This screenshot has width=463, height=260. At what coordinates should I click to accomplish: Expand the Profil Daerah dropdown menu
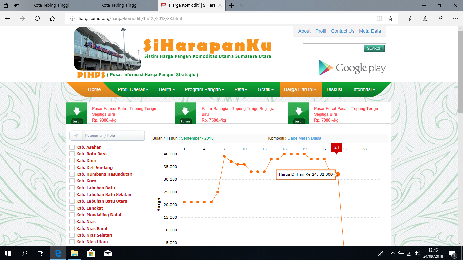tap(133, 90)
